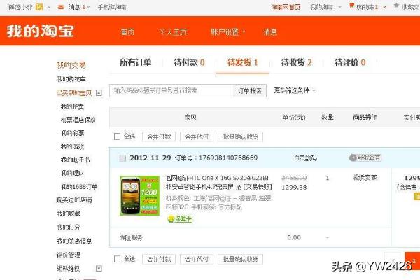Click the 白灵数码 seller link
Viewport: 420px width, 280px height.
point(305,157)
